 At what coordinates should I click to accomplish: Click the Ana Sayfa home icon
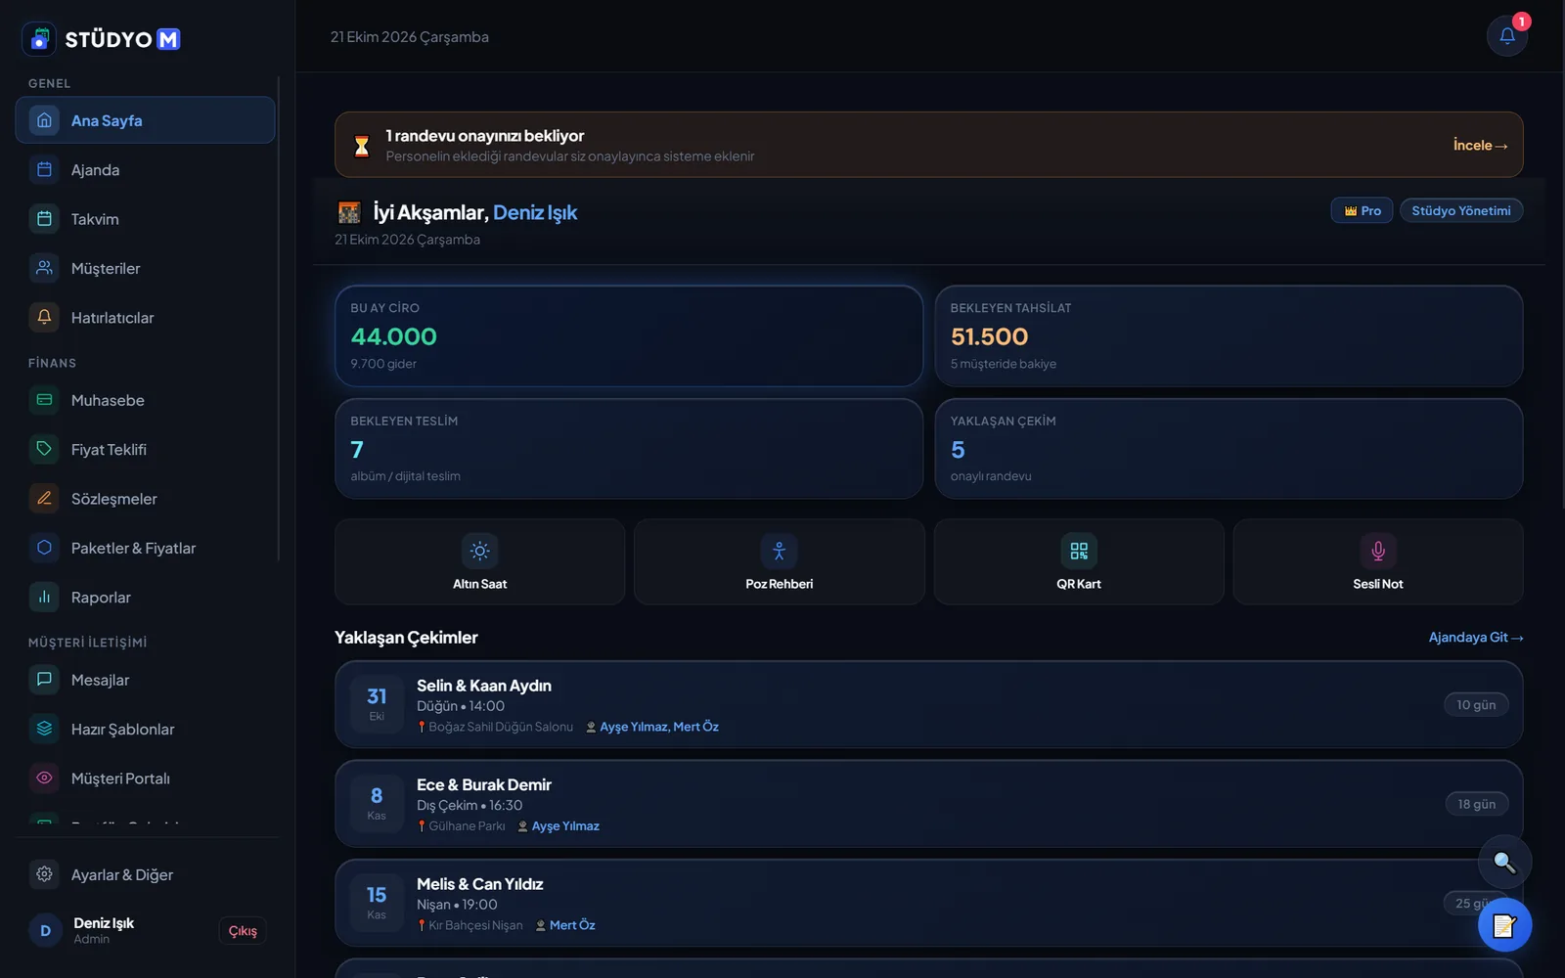click(x=44, y=120)
